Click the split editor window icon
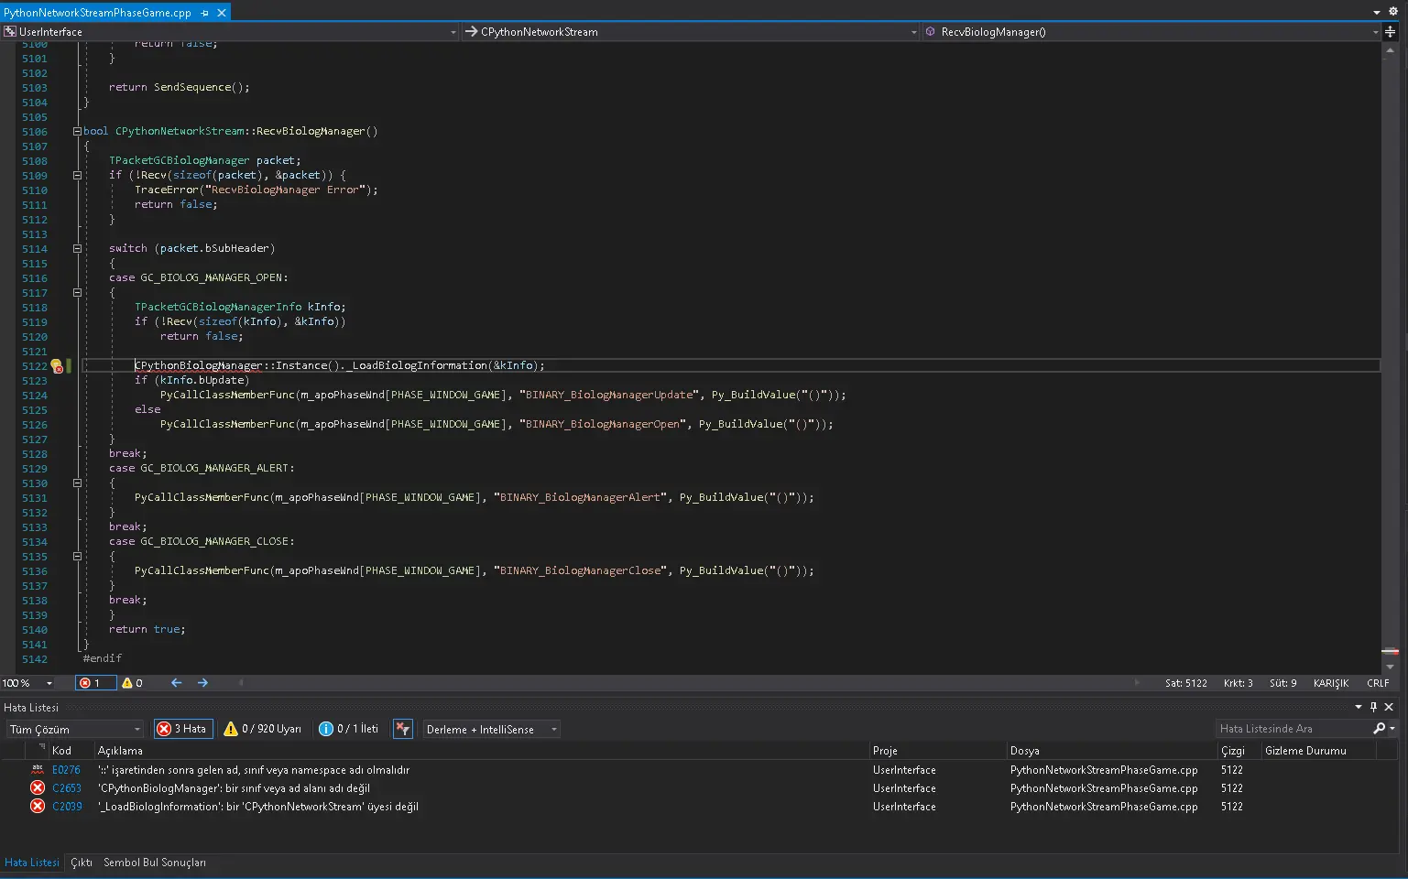Screen dimensions: 1408x879 click(1390, 32)
